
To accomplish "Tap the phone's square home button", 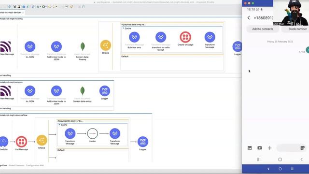I will pos(280,159).
